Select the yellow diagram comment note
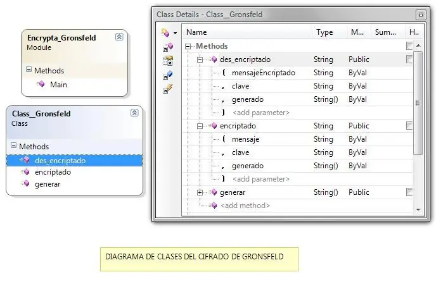The width and height of the screenshot is (448, 284). 199,259
